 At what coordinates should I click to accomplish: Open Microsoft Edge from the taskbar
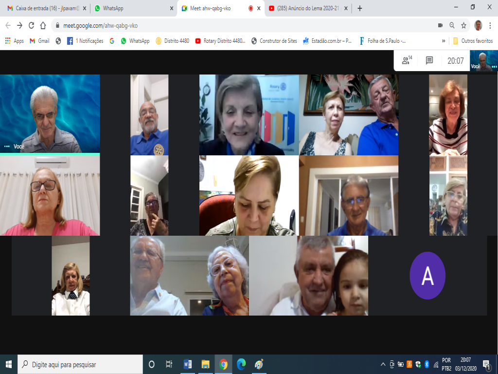pyautogui.click(x=241, y=364)
